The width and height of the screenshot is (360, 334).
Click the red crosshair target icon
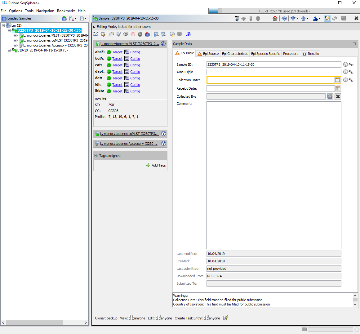click(x=133, y=34)
